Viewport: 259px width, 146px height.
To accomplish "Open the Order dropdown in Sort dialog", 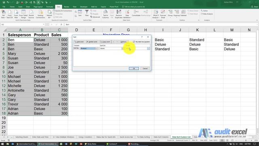I will (149, 49).
